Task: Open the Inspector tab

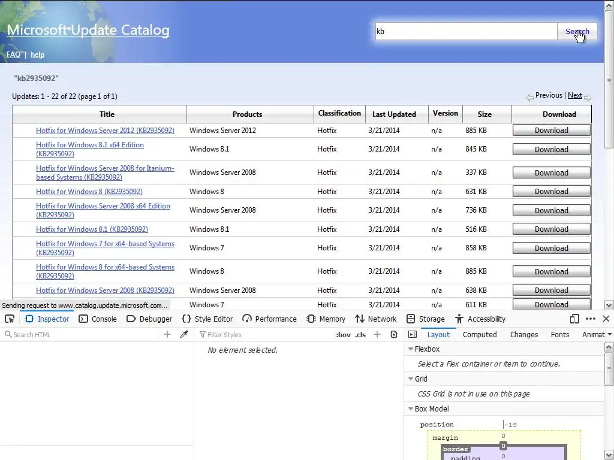Action: pyautogui.click(x=47, y=319)
